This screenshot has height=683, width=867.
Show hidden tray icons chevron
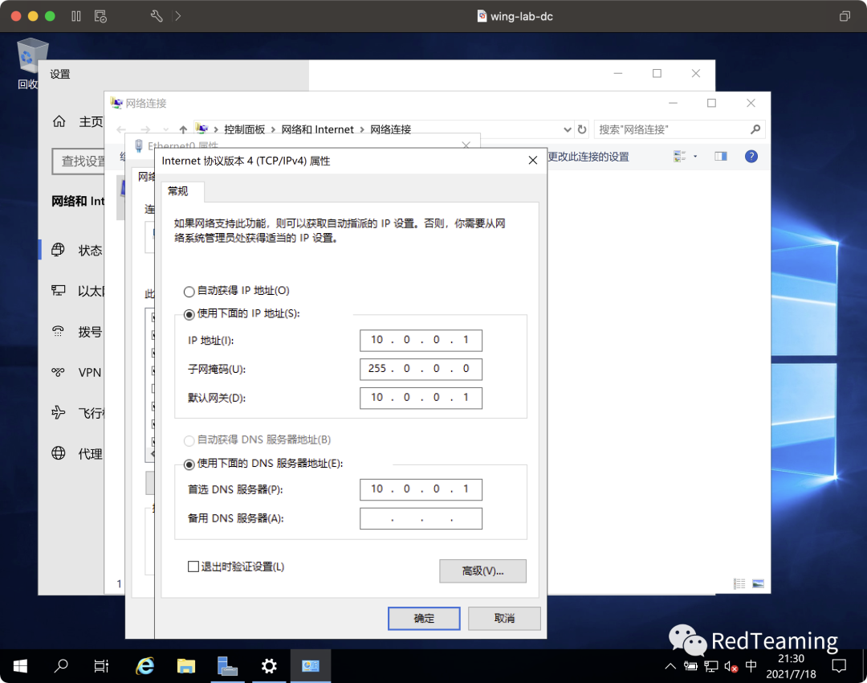click(x=670, y=666)
